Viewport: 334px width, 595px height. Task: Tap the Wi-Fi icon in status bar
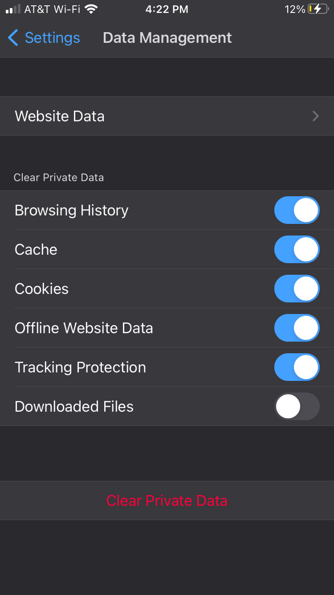(91, 9)
